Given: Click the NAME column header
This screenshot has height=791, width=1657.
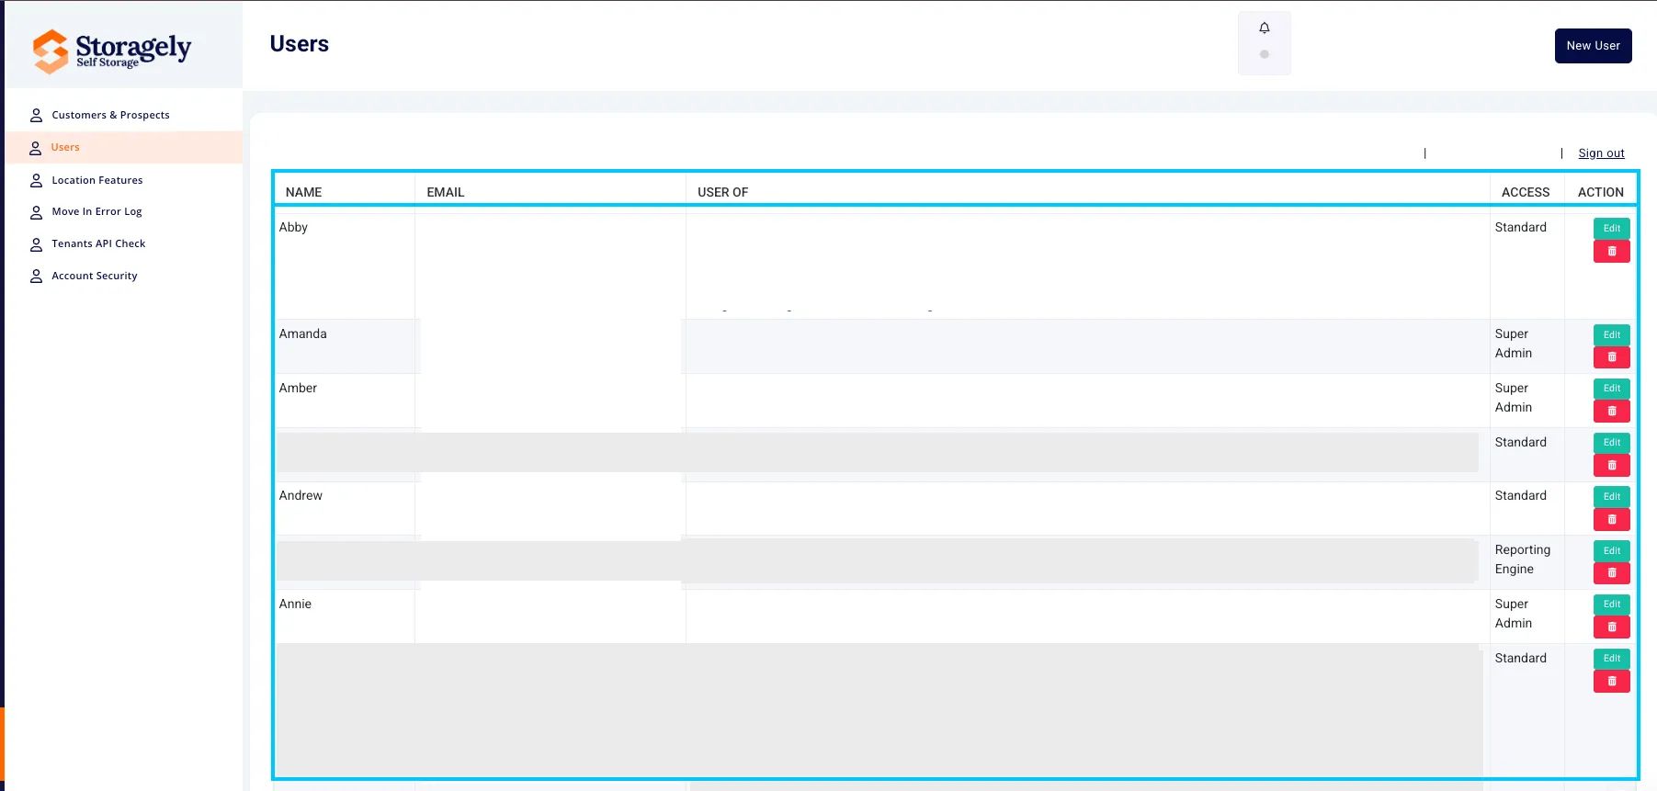Looking at the screenshot, I should [303, 192].
